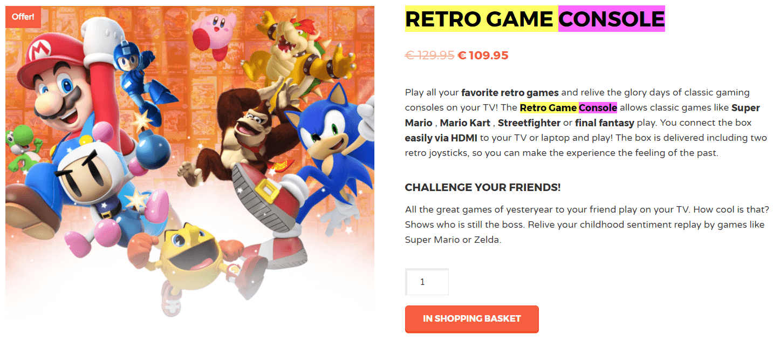The height and width of the screenshot is (340, 773).
Task: Click the bold Streetfighter text
Action: 522,123
